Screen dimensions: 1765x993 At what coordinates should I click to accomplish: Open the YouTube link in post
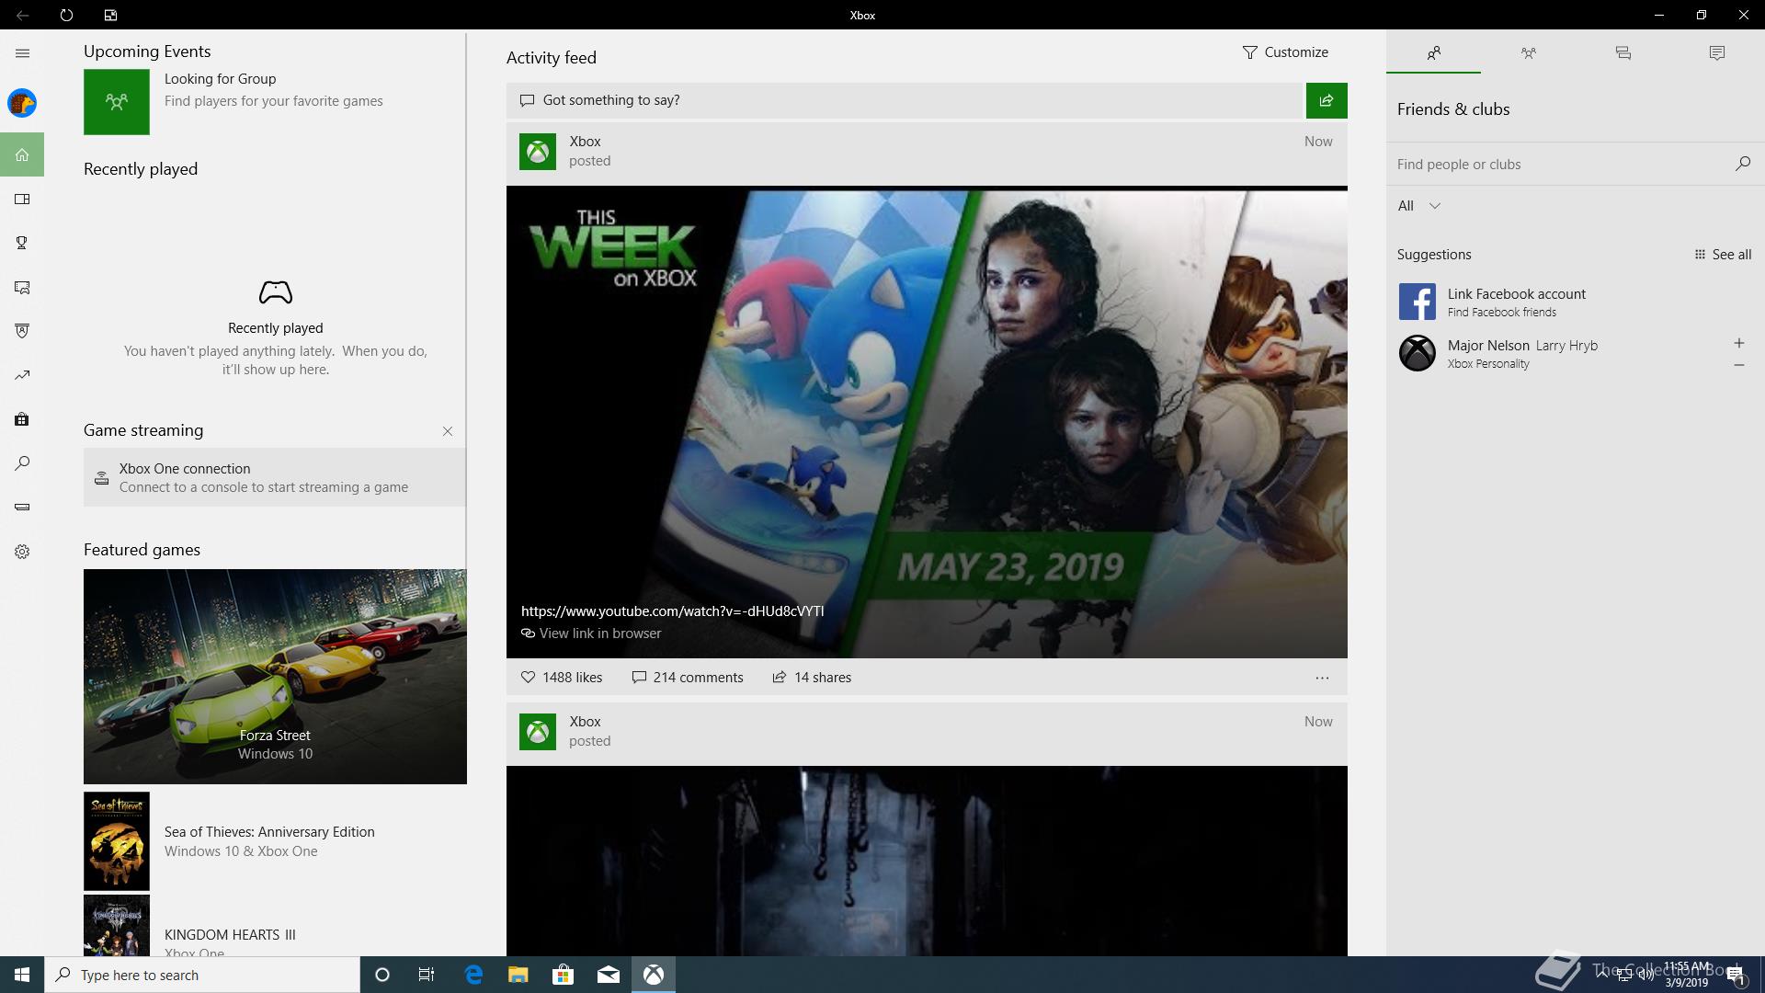(x=672, y=611)
